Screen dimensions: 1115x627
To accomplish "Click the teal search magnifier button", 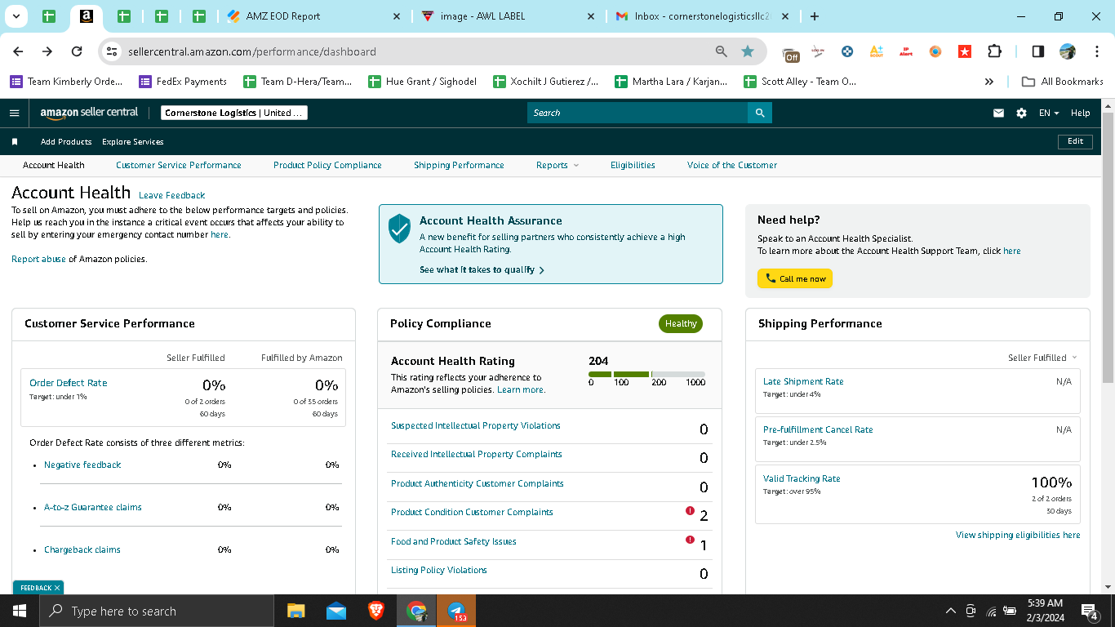I will point(760,113).
